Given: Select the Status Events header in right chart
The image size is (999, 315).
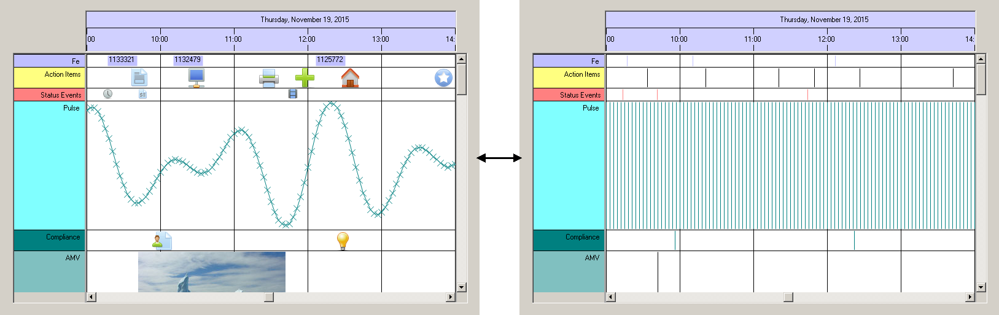Looking at the screenshot, I should coord(569,95).
